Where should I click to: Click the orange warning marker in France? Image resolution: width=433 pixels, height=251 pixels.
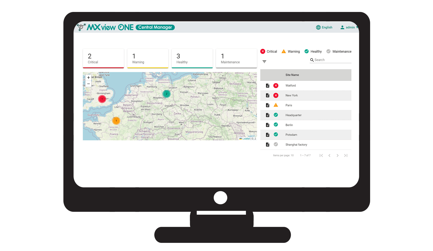[116, 121]
